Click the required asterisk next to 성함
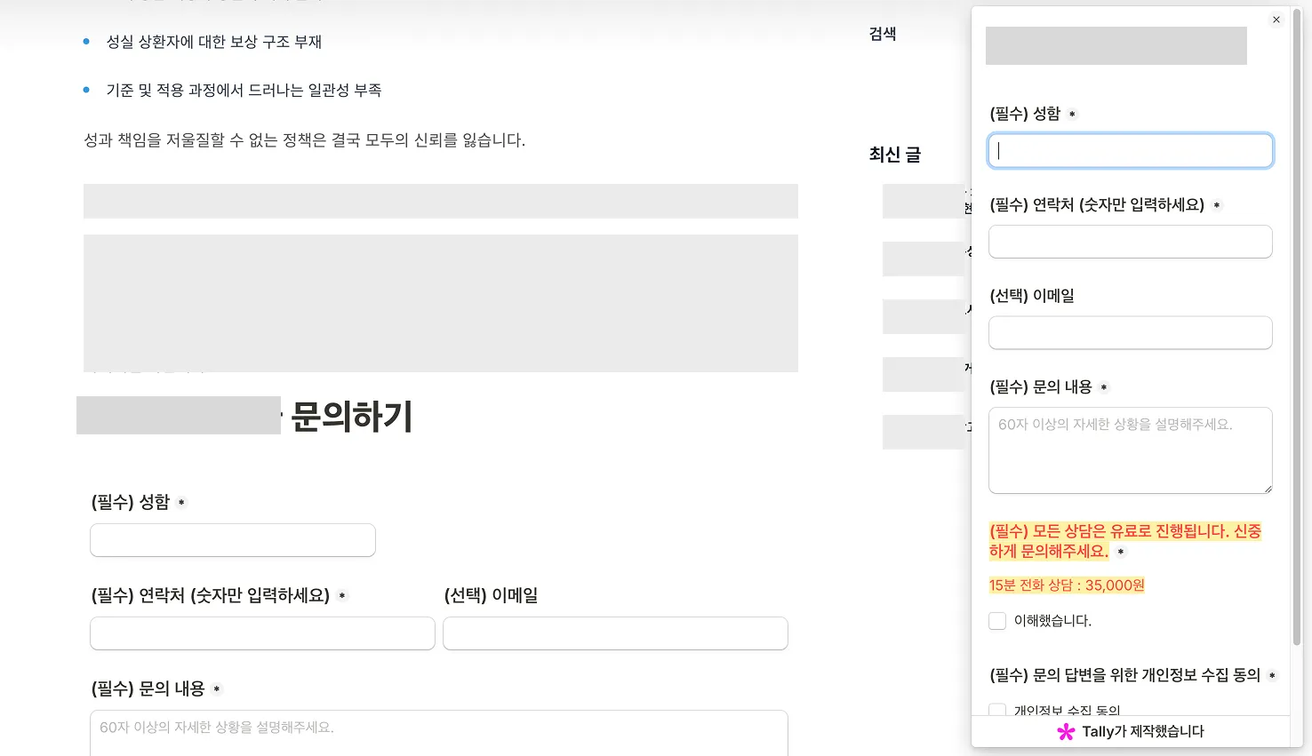The width and height of the screenshot is (1312, 756). click(x=1072, y=113)
